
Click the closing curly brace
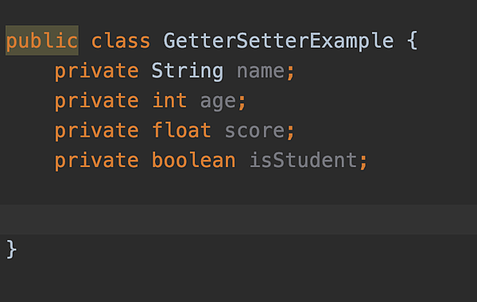(x=11, y=250)
